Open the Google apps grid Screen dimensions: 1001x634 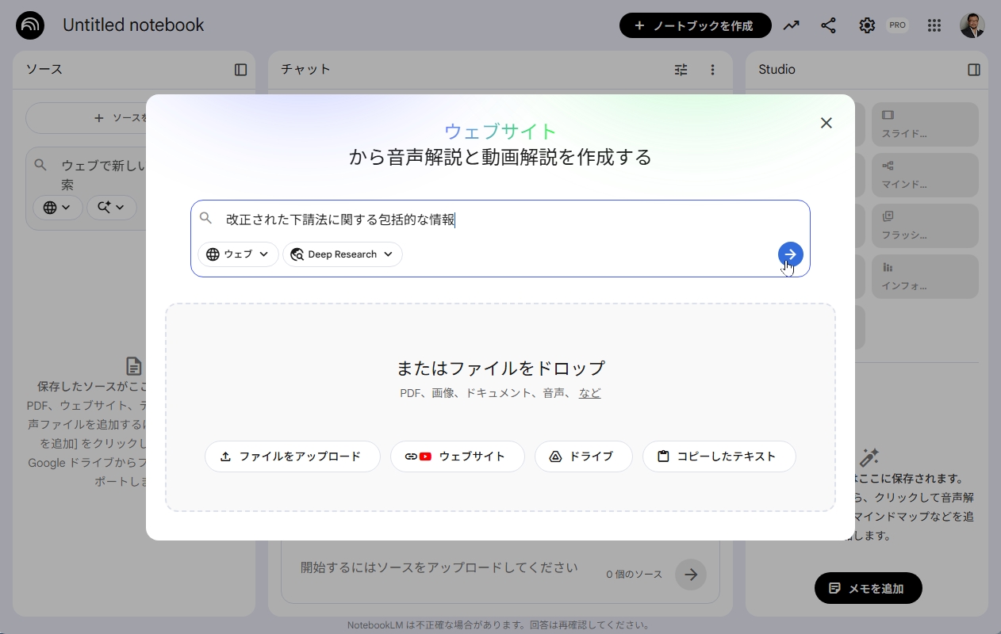coord(934,25)
